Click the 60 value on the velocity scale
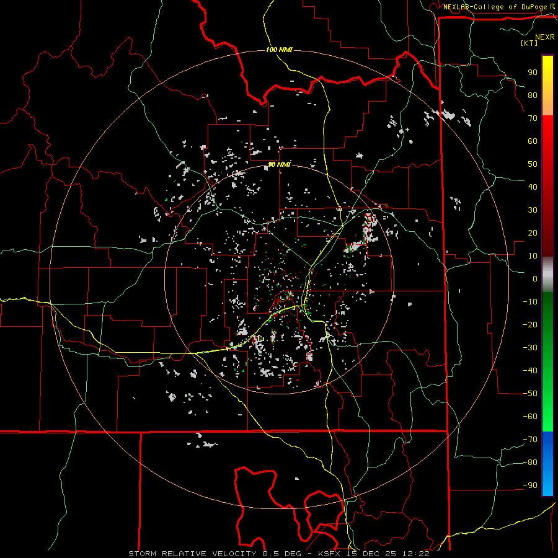This screenshot has height=558, width=558. coord(533,141)
